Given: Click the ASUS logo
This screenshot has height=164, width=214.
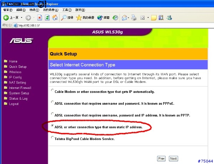Looking at the screenshot, I should [x=21, y=40].
